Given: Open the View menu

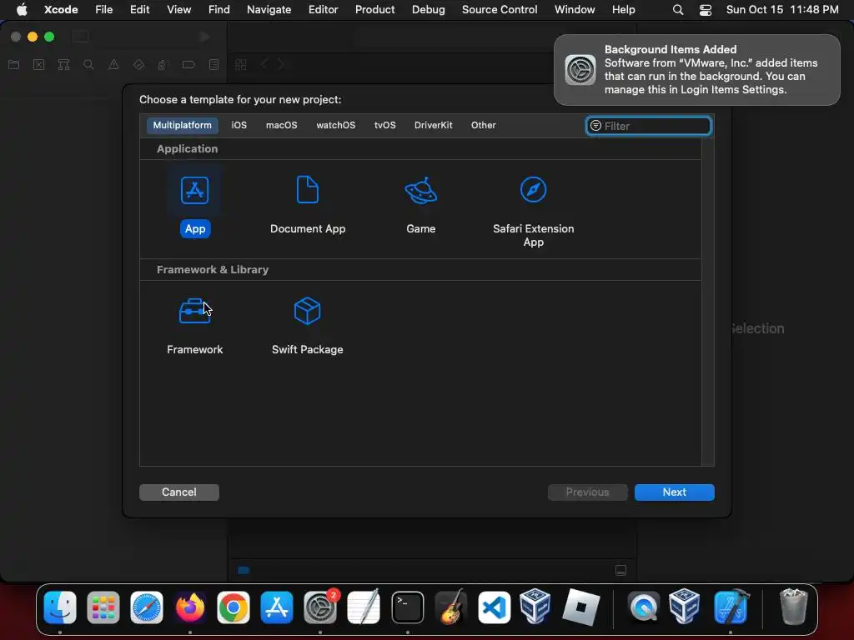Looking at the screenshot, I should 178,9.
